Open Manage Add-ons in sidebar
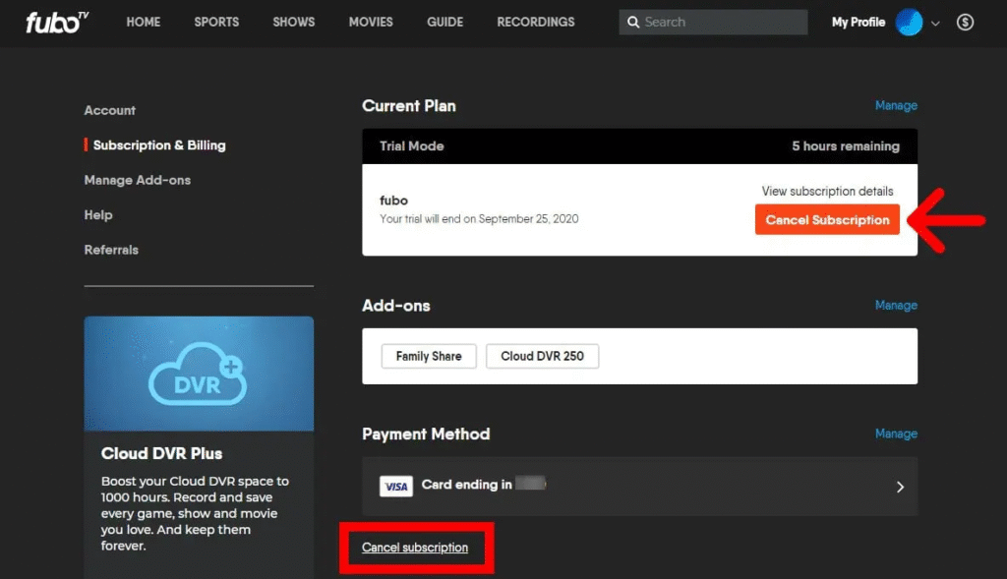Screen dimensions: 1007x579 pos(138,180)
